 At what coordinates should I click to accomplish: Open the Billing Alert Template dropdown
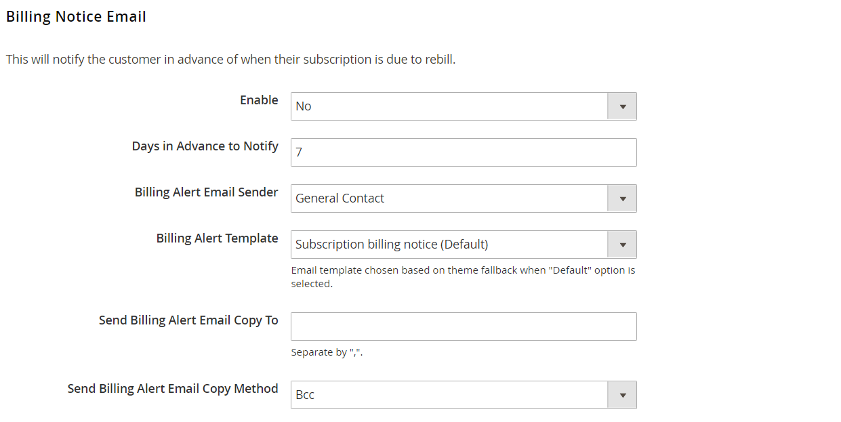click(x=464, y=245)
